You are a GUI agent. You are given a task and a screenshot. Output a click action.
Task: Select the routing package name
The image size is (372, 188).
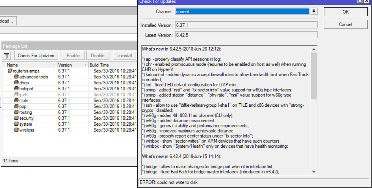pos(26,112)
